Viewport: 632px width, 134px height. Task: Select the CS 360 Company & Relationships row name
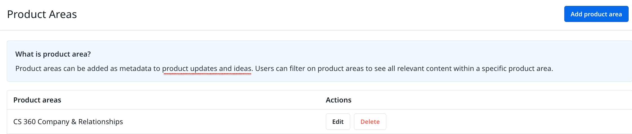tap(68, 122)
